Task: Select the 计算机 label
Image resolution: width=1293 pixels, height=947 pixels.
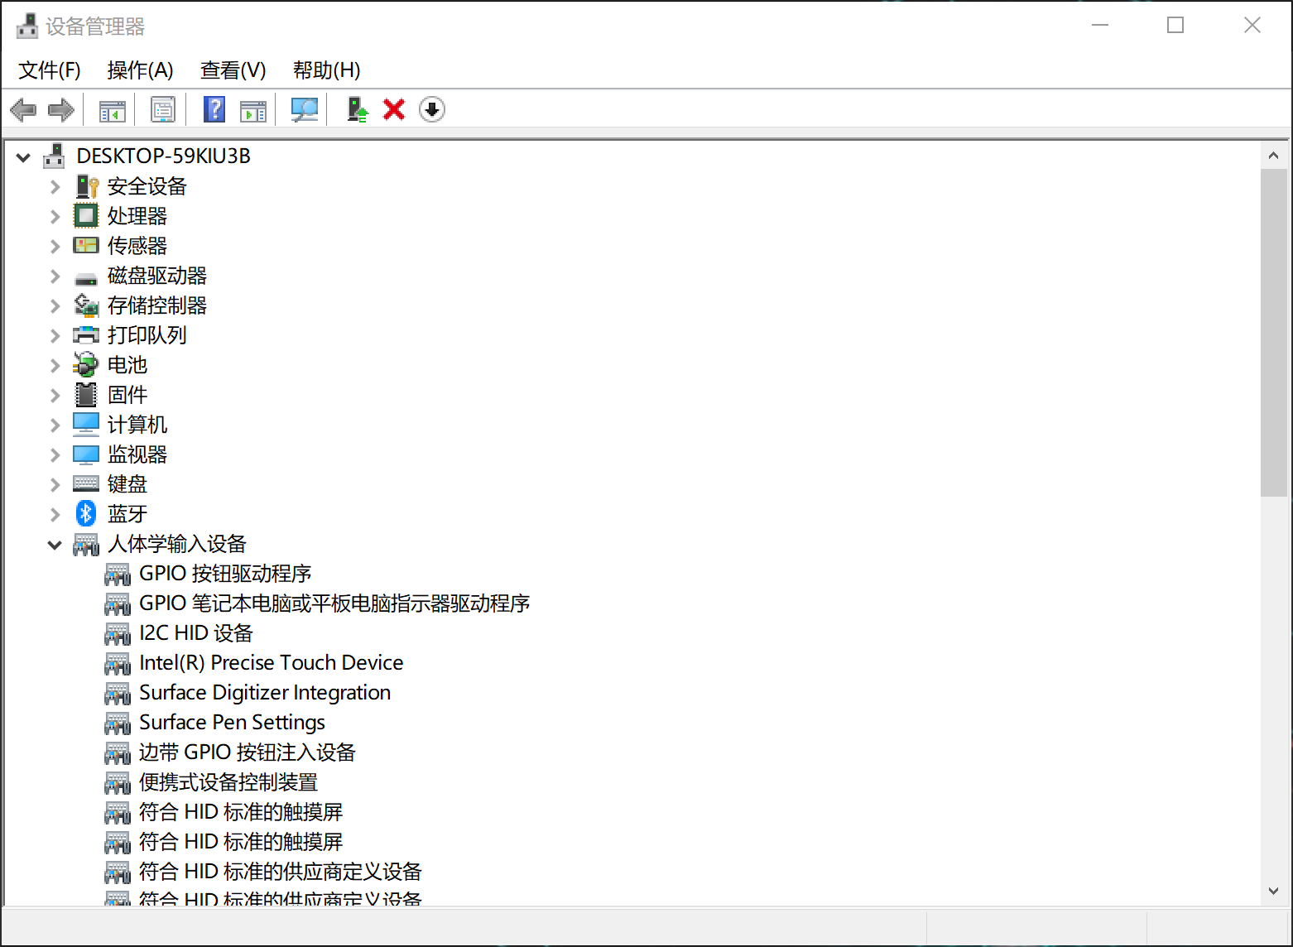Action: click(137, 425)
